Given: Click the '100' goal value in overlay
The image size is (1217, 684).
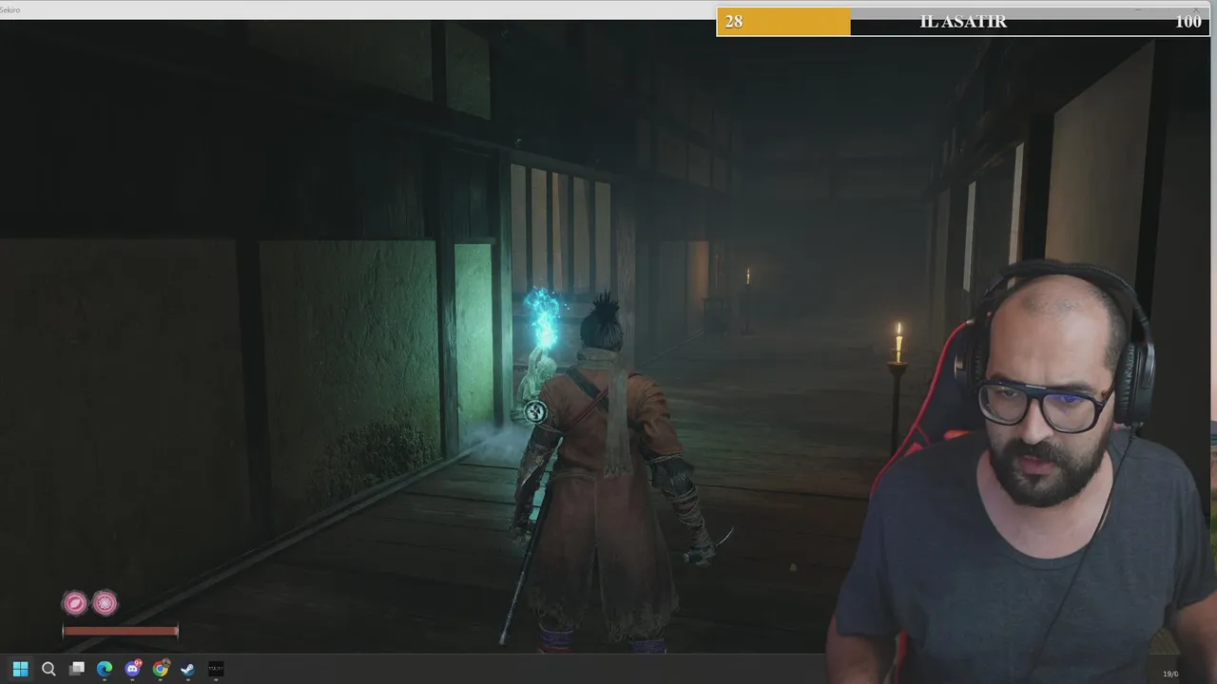Looking at the screenshot, I should pos(1188,22).
